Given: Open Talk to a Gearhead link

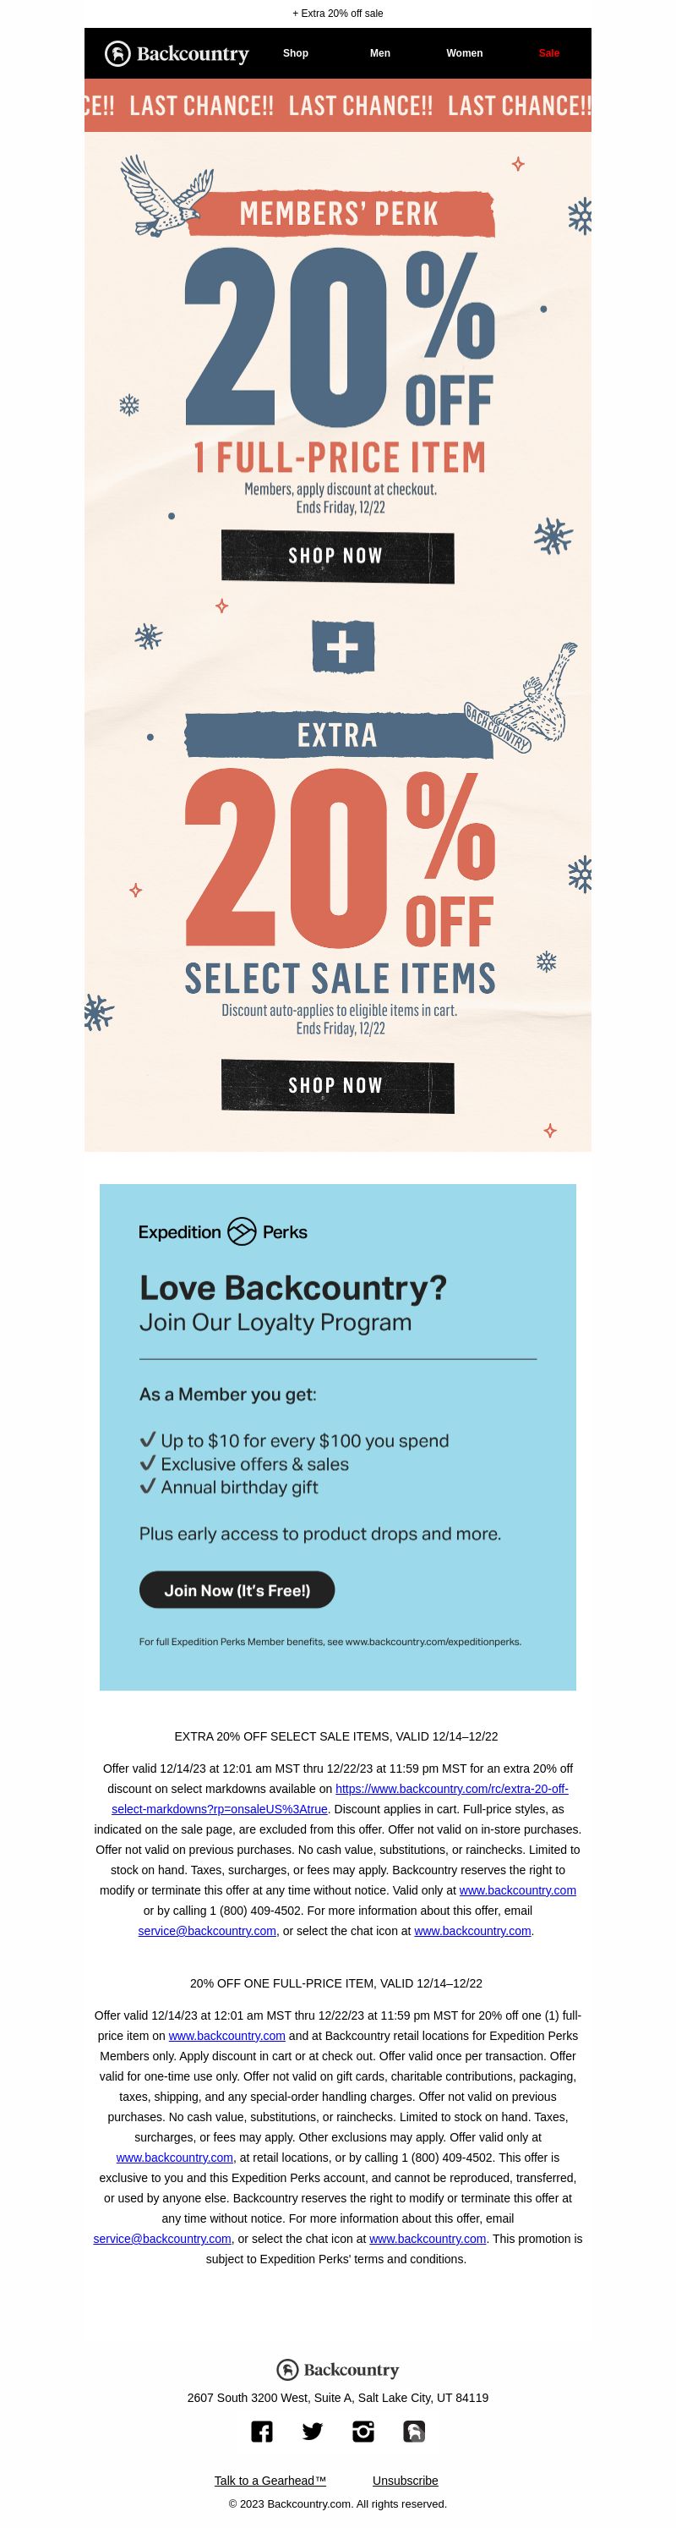Looking at the screenshot, I should click(270, 2480).
